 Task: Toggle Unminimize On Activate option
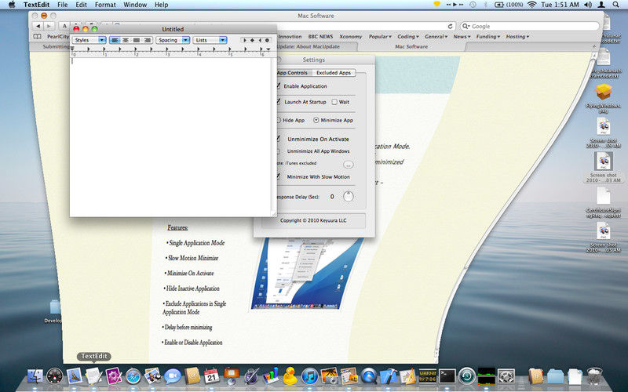click(313, 139)
